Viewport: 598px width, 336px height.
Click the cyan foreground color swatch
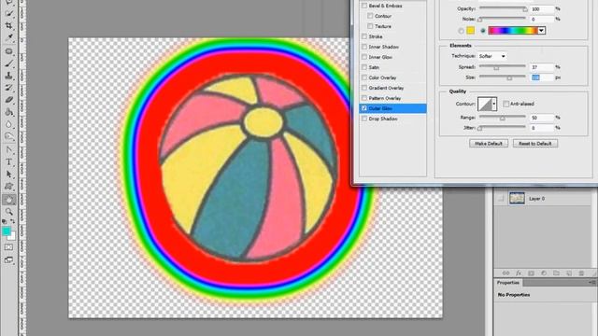tap(7, 231)
